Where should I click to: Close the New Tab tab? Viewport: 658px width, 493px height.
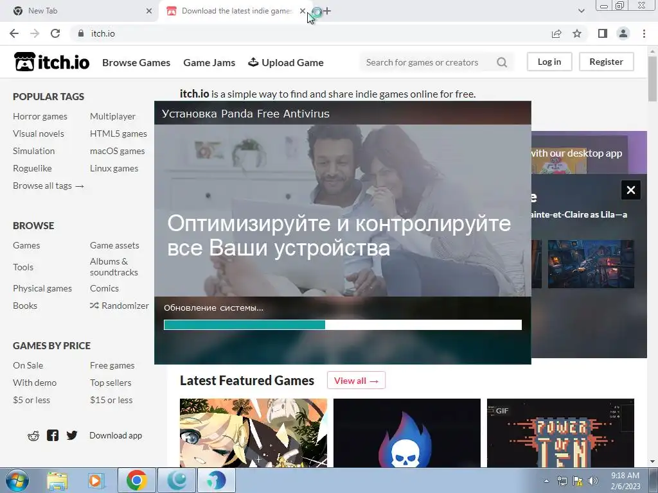(x=149, y=11)
